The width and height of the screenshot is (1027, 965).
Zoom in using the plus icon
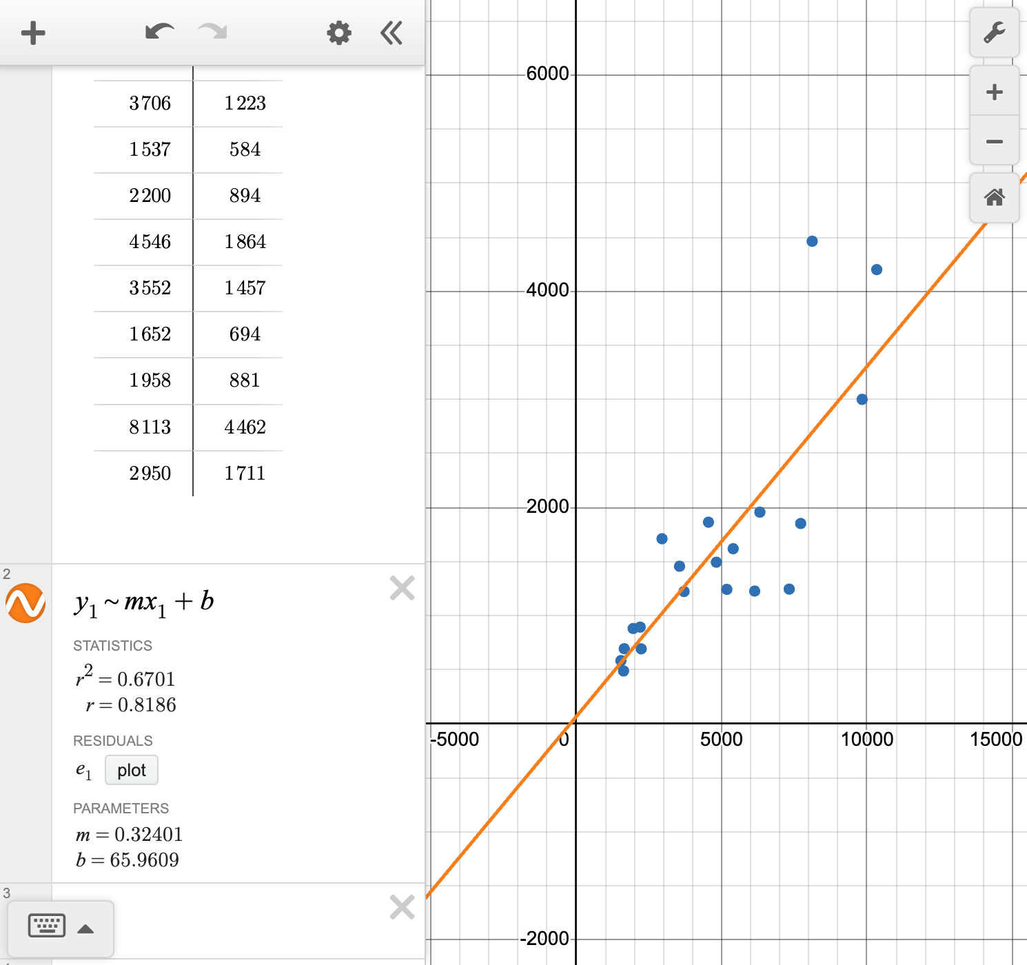click(x=994, y=92)
